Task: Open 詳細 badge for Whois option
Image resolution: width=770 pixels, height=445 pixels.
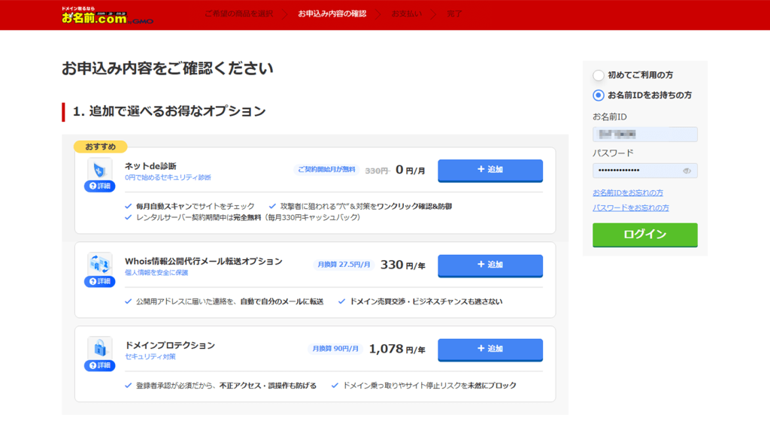Action: [99, 281]
